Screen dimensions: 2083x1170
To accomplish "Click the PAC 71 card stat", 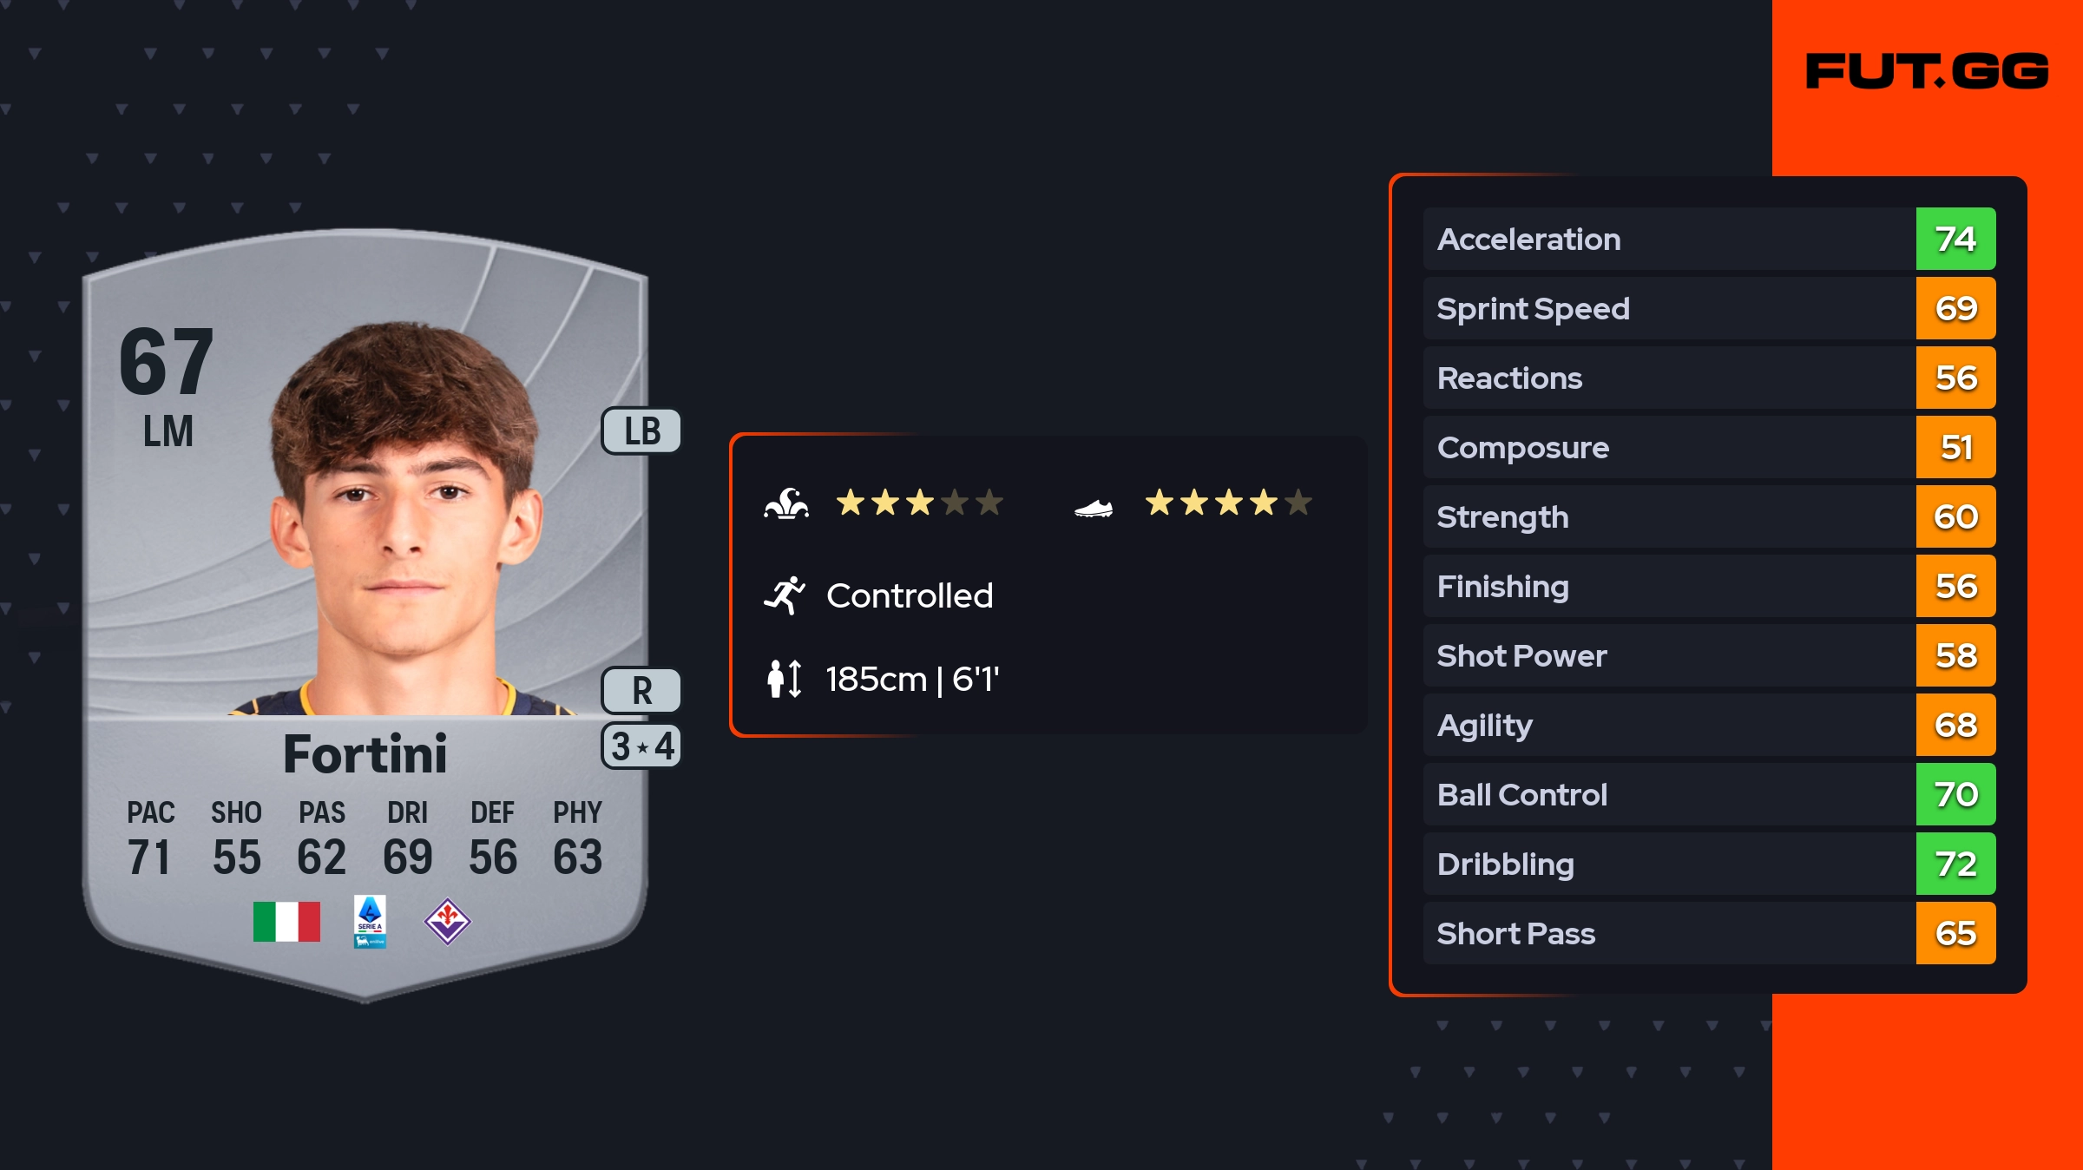I will [x=150, y=838].
